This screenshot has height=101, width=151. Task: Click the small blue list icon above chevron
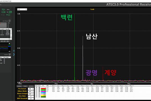pyautogui.click(x=14, y=51)
